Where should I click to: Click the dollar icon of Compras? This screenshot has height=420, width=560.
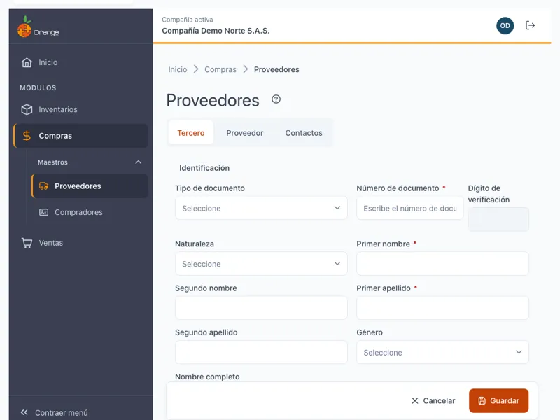[x=27, y=136]
